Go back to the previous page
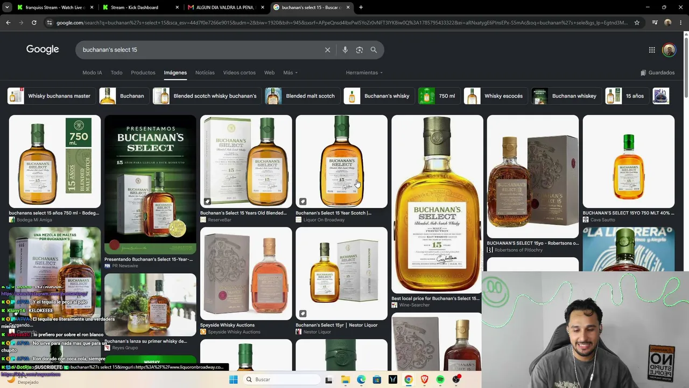The height and width of the screenshot is (388, 689). 8,23
